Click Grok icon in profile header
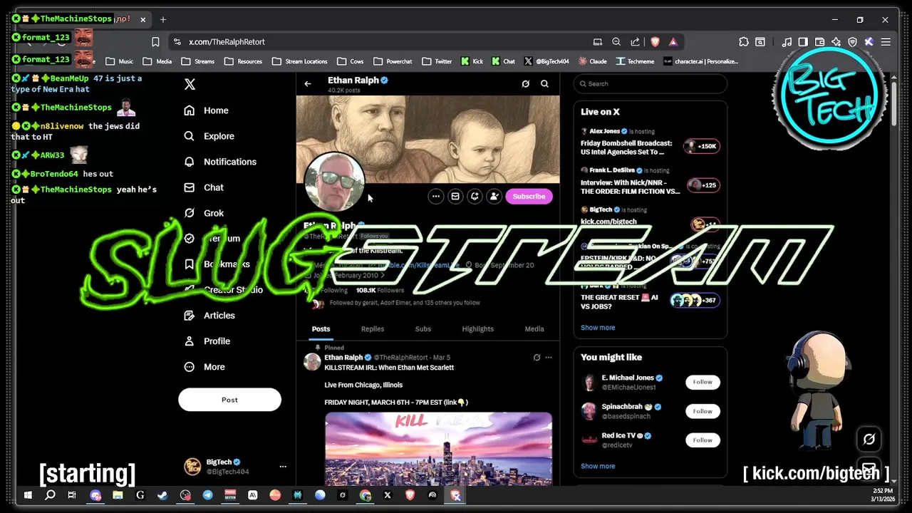Viewport: 912px width, 513px height. 526,84
